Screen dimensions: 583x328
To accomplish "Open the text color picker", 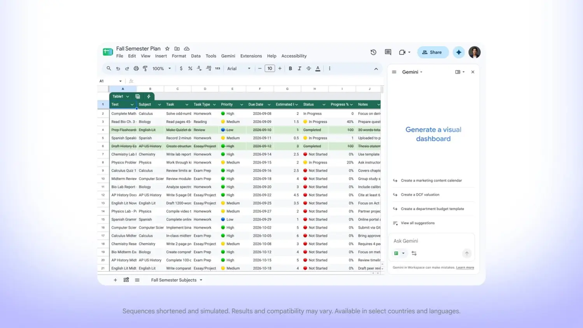I will (318, 68).
